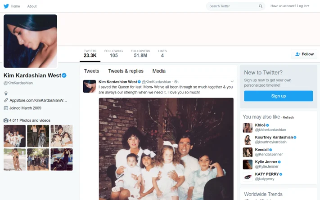View the 4 Likes
The image size is (320, 200).
coord(162,53)
